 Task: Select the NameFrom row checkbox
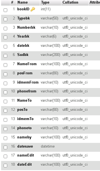(6, 65)
